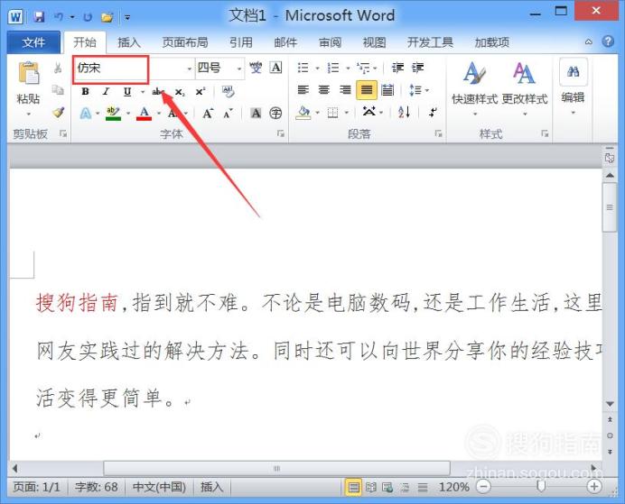Expand the bullet list options
Screen dimensions: 625x504
pyautogui.click(x=318, y=68)
